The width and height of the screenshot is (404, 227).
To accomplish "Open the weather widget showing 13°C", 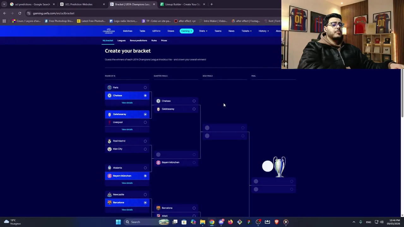I will click(x=12, y=222).
